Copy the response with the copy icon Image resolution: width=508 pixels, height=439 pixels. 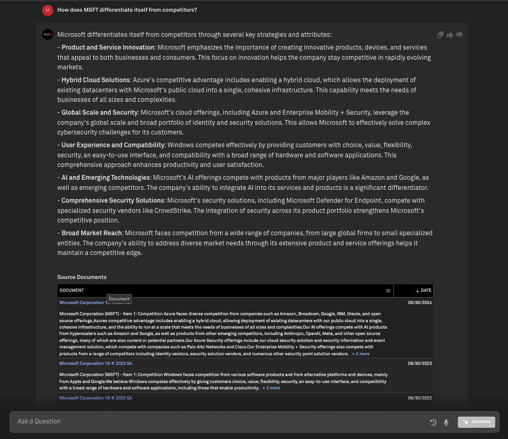pos(440,35)
